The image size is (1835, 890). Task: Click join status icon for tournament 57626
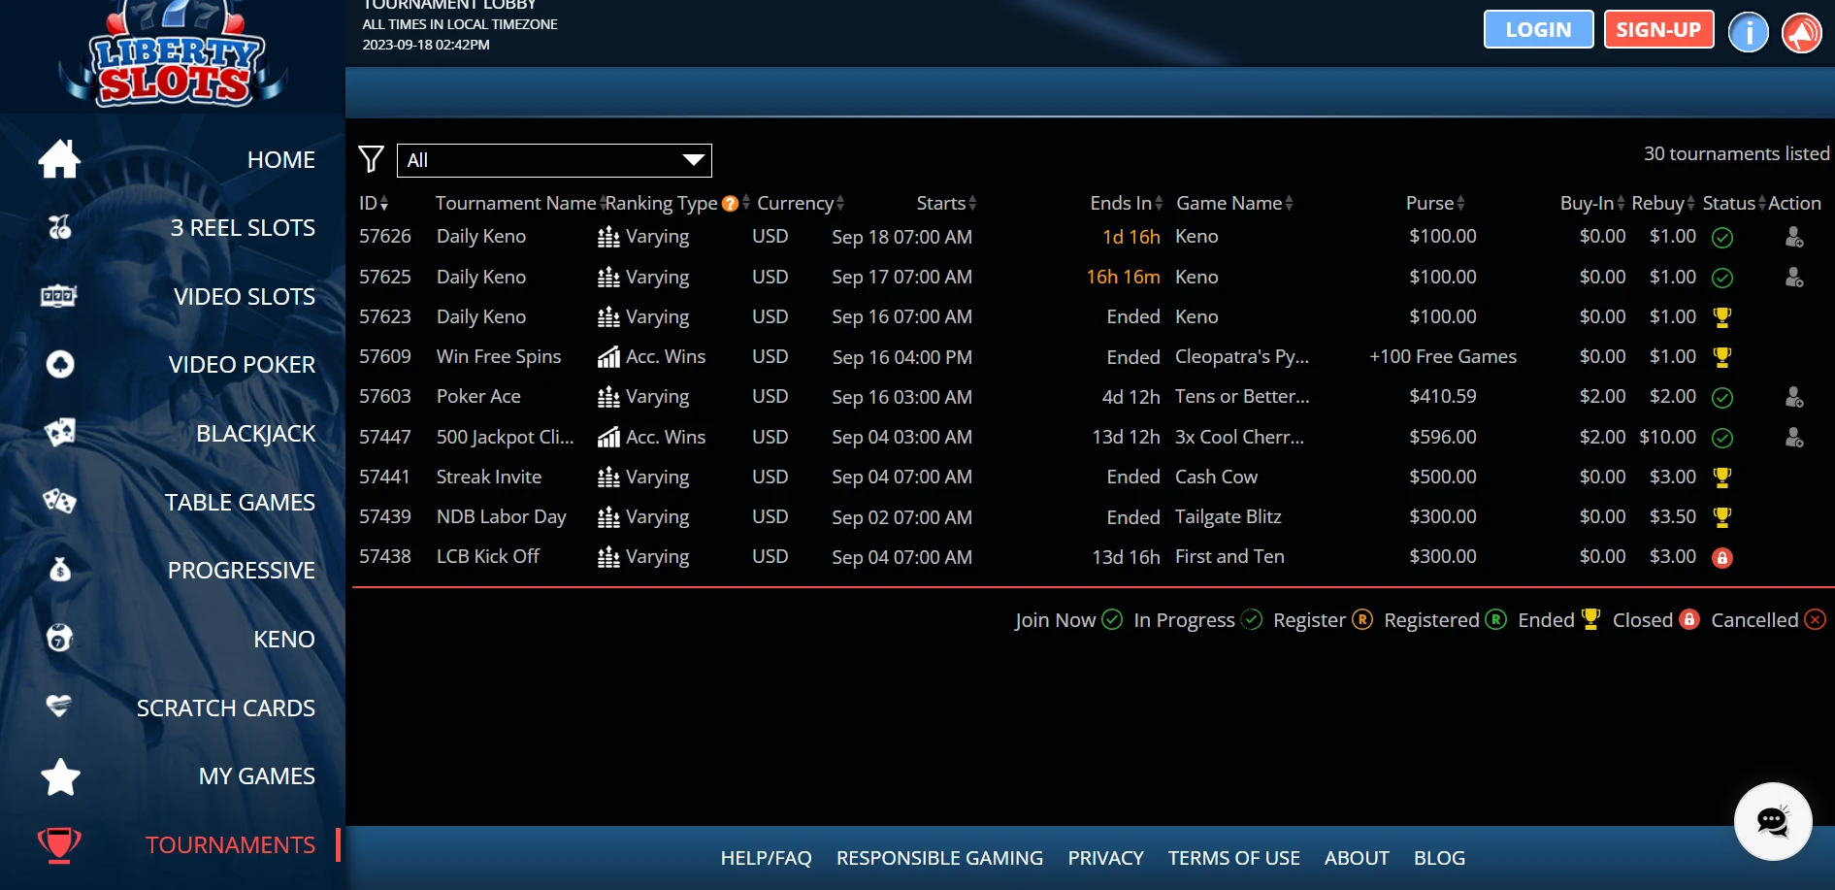(x=1722, y=238)
